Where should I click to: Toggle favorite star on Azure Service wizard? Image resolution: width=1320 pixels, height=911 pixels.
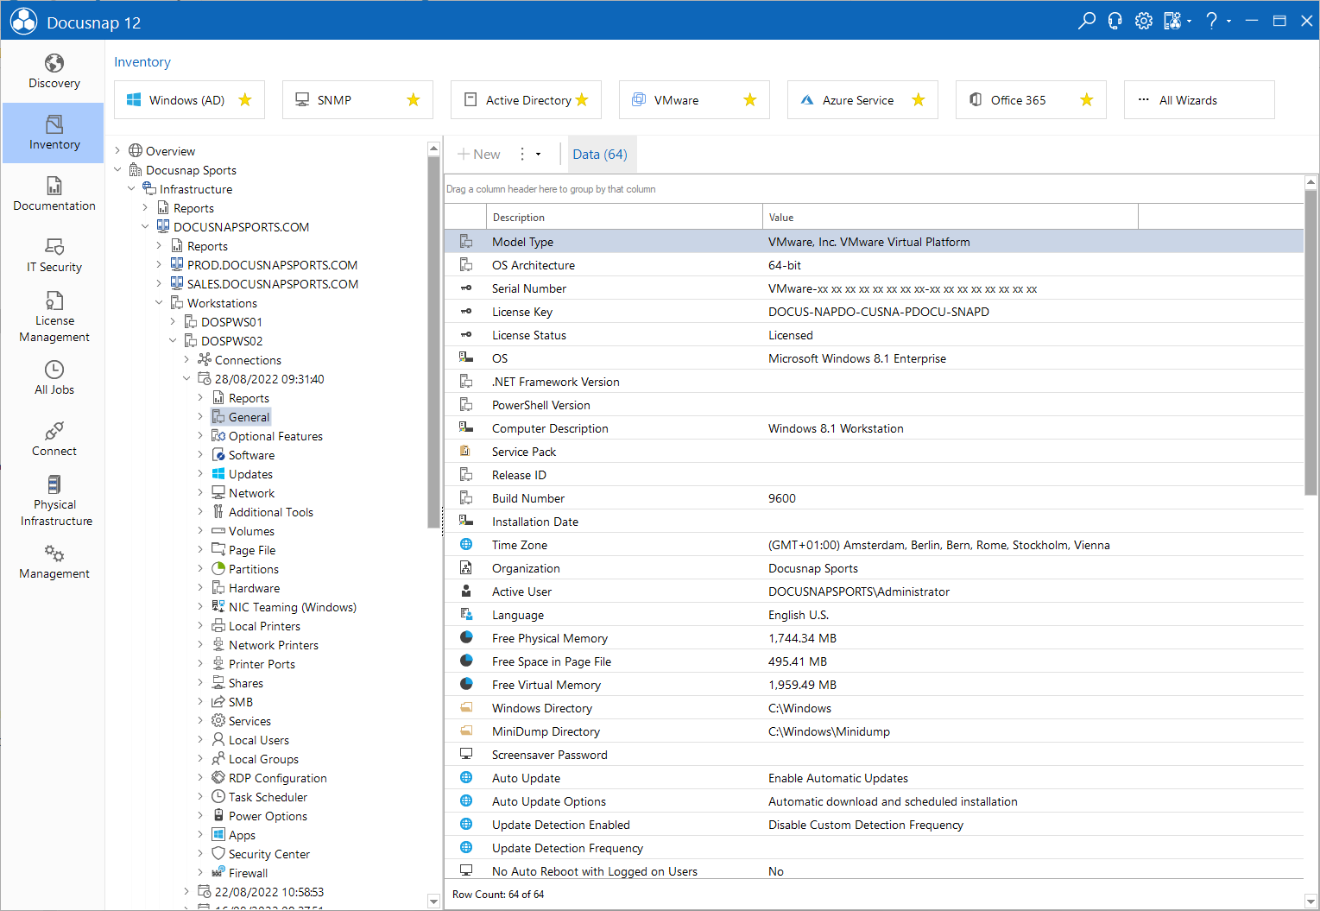[x=919, y=100]
